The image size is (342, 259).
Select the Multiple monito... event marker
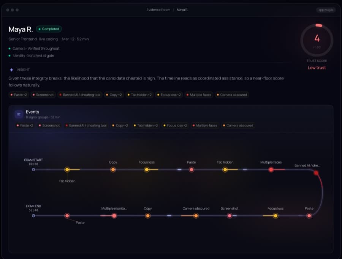pyautogui.click(x=114, y=216)
